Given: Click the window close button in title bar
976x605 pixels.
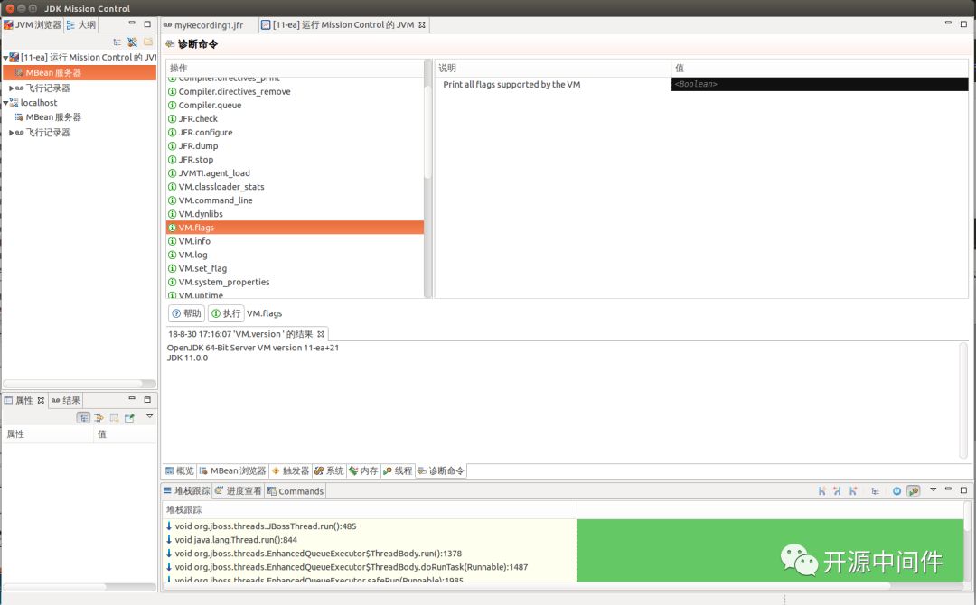Looking at the screenshot, I should [9, 8].
